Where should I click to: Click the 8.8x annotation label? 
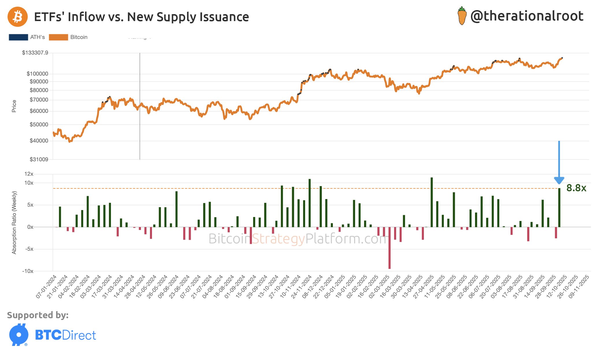pos(576,188)
